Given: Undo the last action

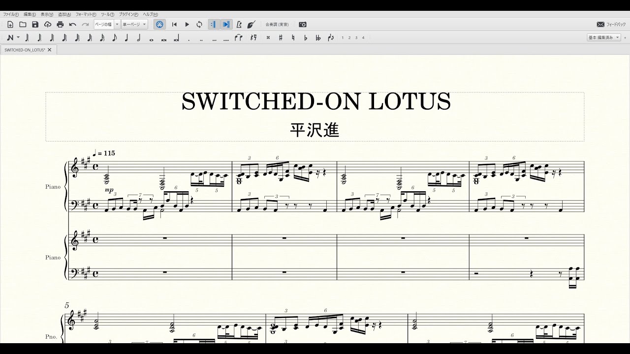Looking at the screenshot, I should [x=72, y=24].
